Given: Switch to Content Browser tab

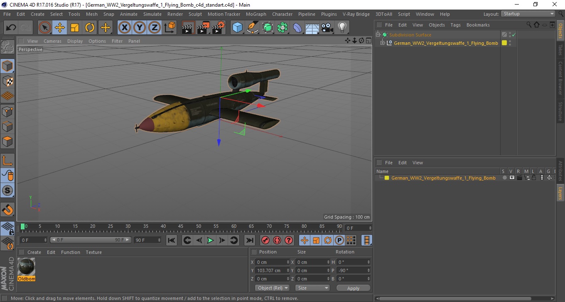Looking at the screenshot, I should point(560,78).
